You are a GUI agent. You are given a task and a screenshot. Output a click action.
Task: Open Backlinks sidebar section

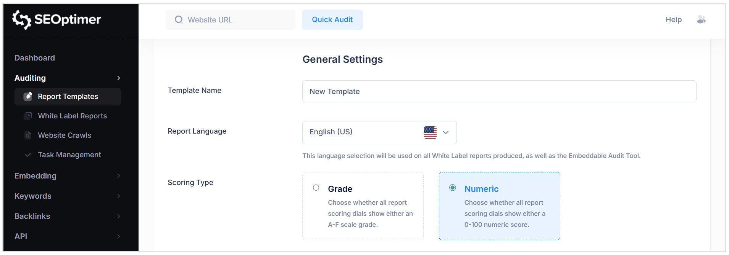32,216
